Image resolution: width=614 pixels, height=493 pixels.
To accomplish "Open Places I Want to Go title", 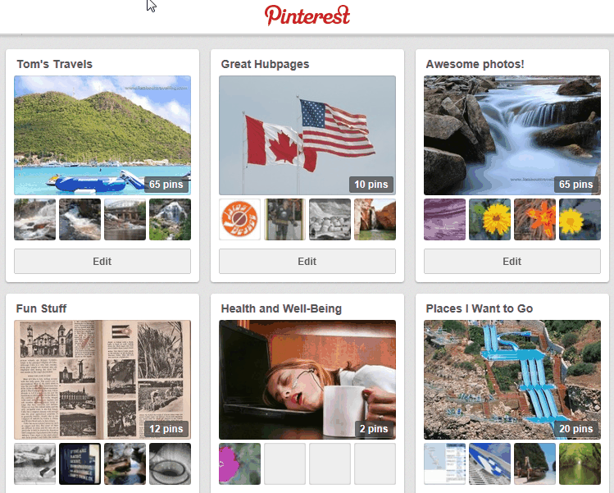I will click(x=480, y=308).
